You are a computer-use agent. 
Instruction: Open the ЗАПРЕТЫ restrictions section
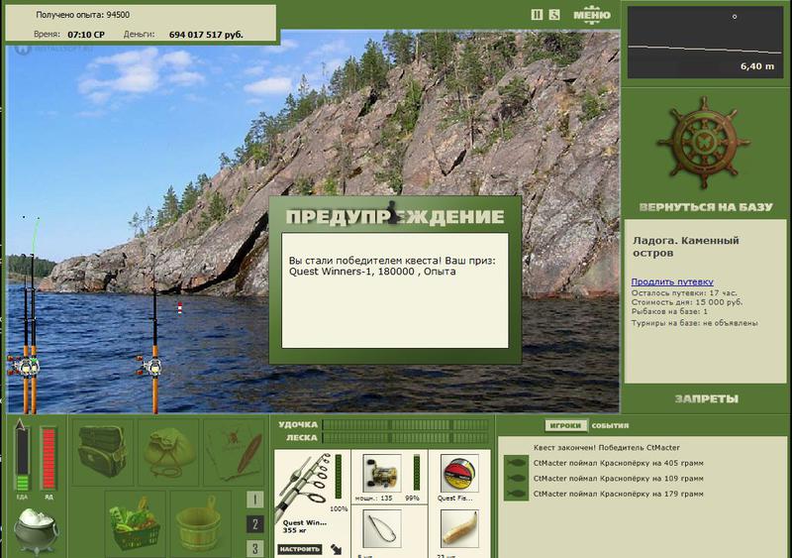(706, 399)
